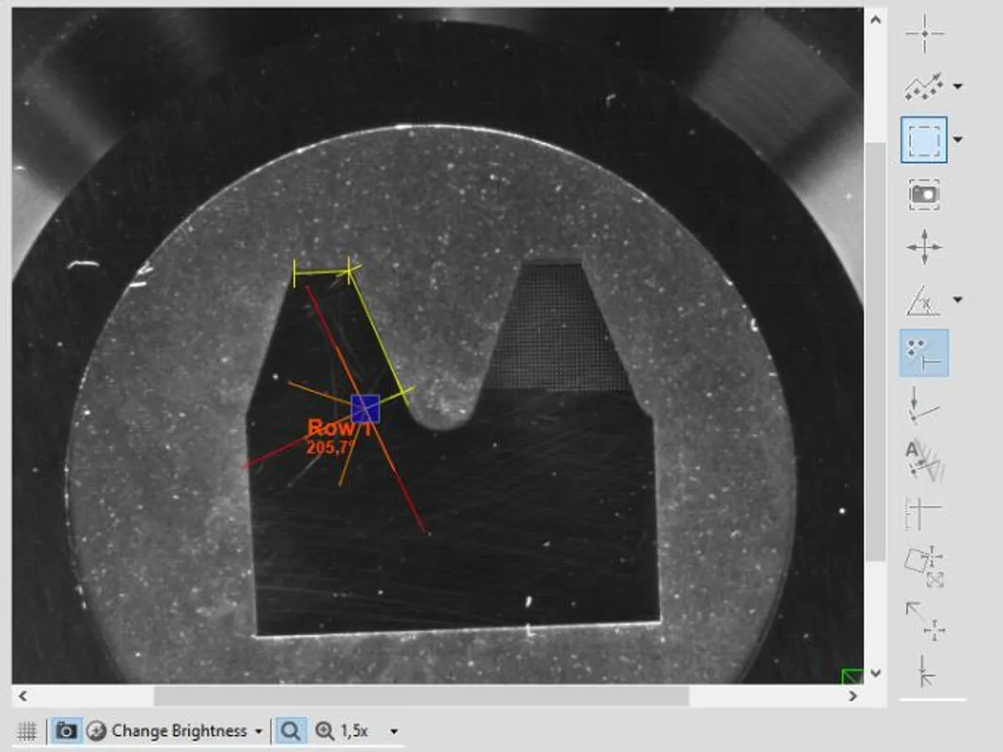
Task: Click the vertical scrollbar down arrow
Action: click(x=876, y=673)
